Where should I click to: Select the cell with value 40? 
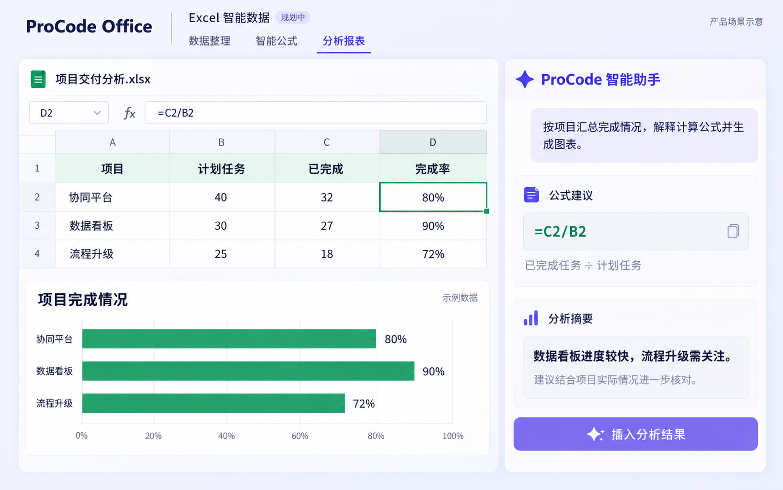[x=222, y=198]
